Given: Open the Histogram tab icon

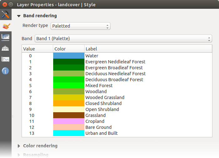Looking at the screenshot, I should [x=6, y=59].
